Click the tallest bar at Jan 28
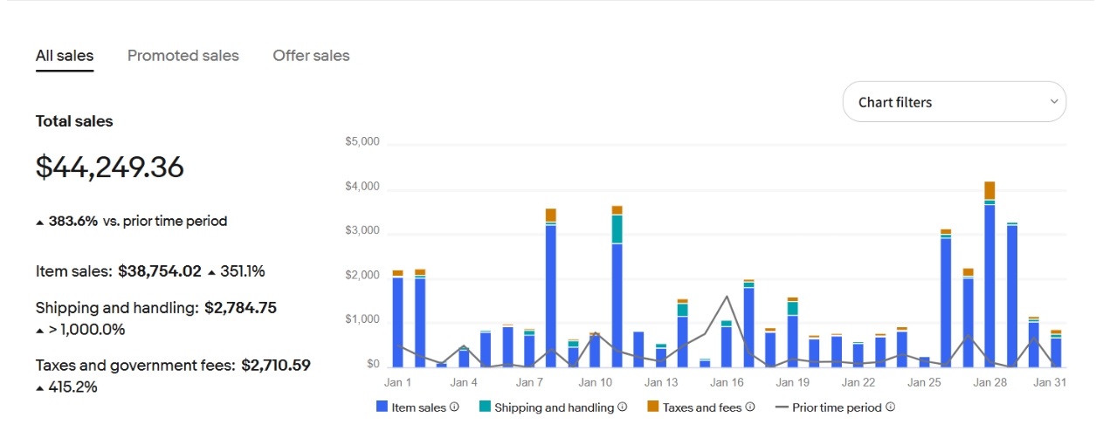 [x=989, y=279]
